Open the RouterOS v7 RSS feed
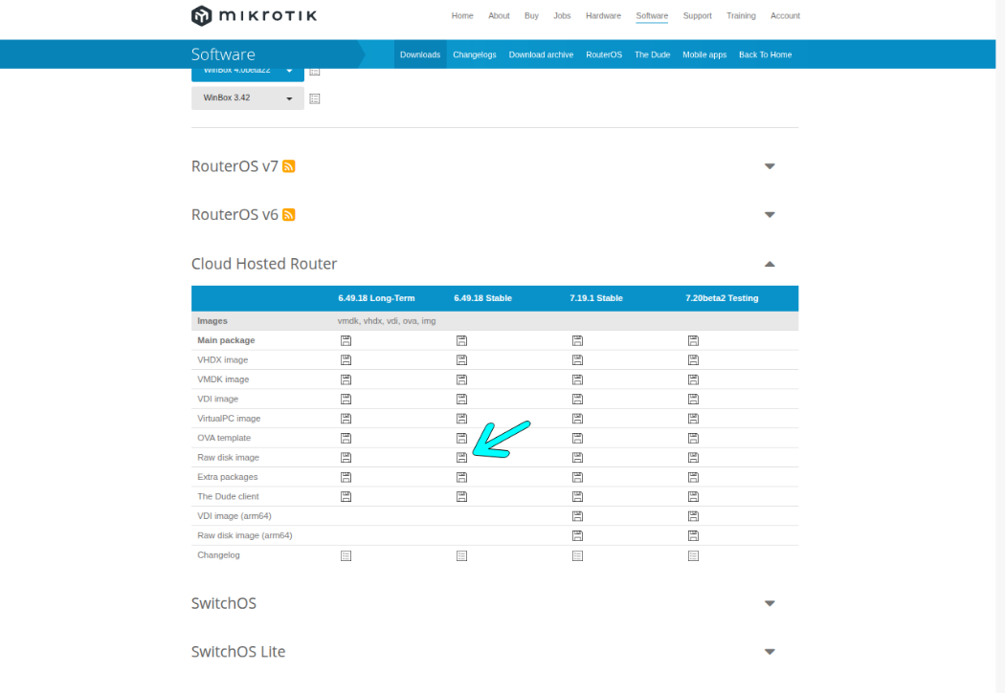The height and width of the screenshot is (693, 1005). click(x=288, y=166)
